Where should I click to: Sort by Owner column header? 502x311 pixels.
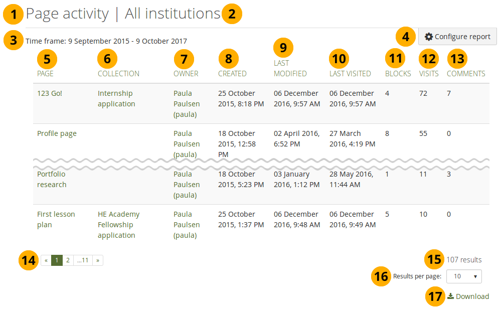[x=186, y=74]
